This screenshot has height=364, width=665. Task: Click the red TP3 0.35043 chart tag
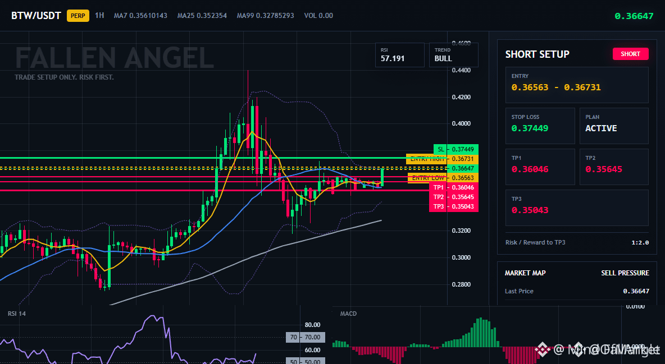[454, 207]
